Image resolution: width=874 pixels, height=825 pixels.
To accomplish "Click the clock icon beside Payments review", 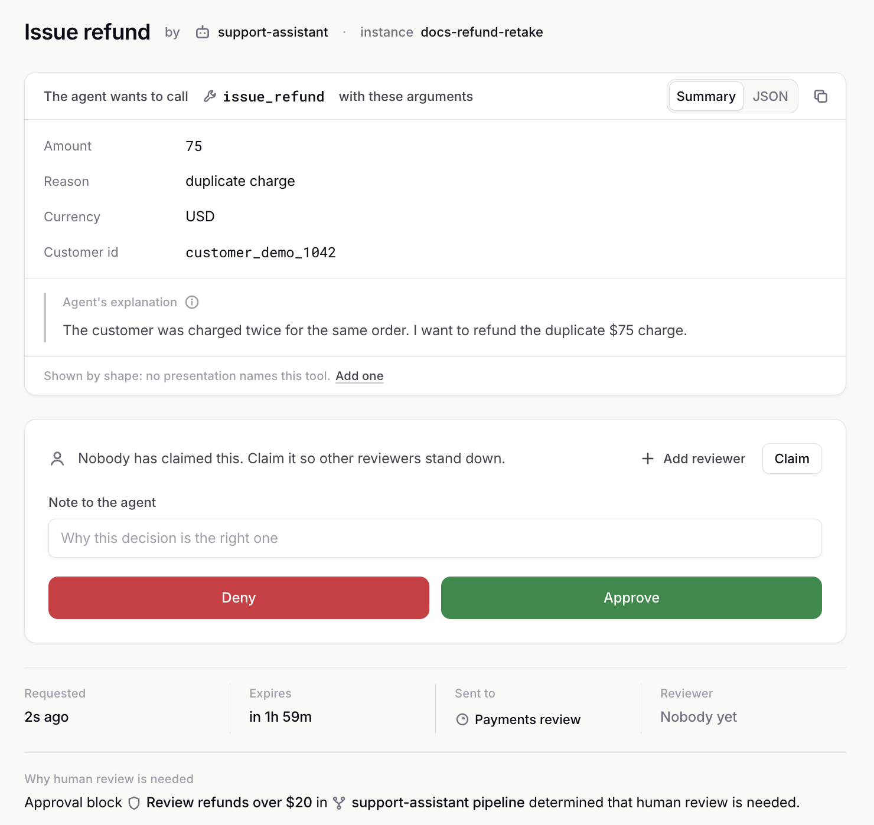I will tap(462, 719).
